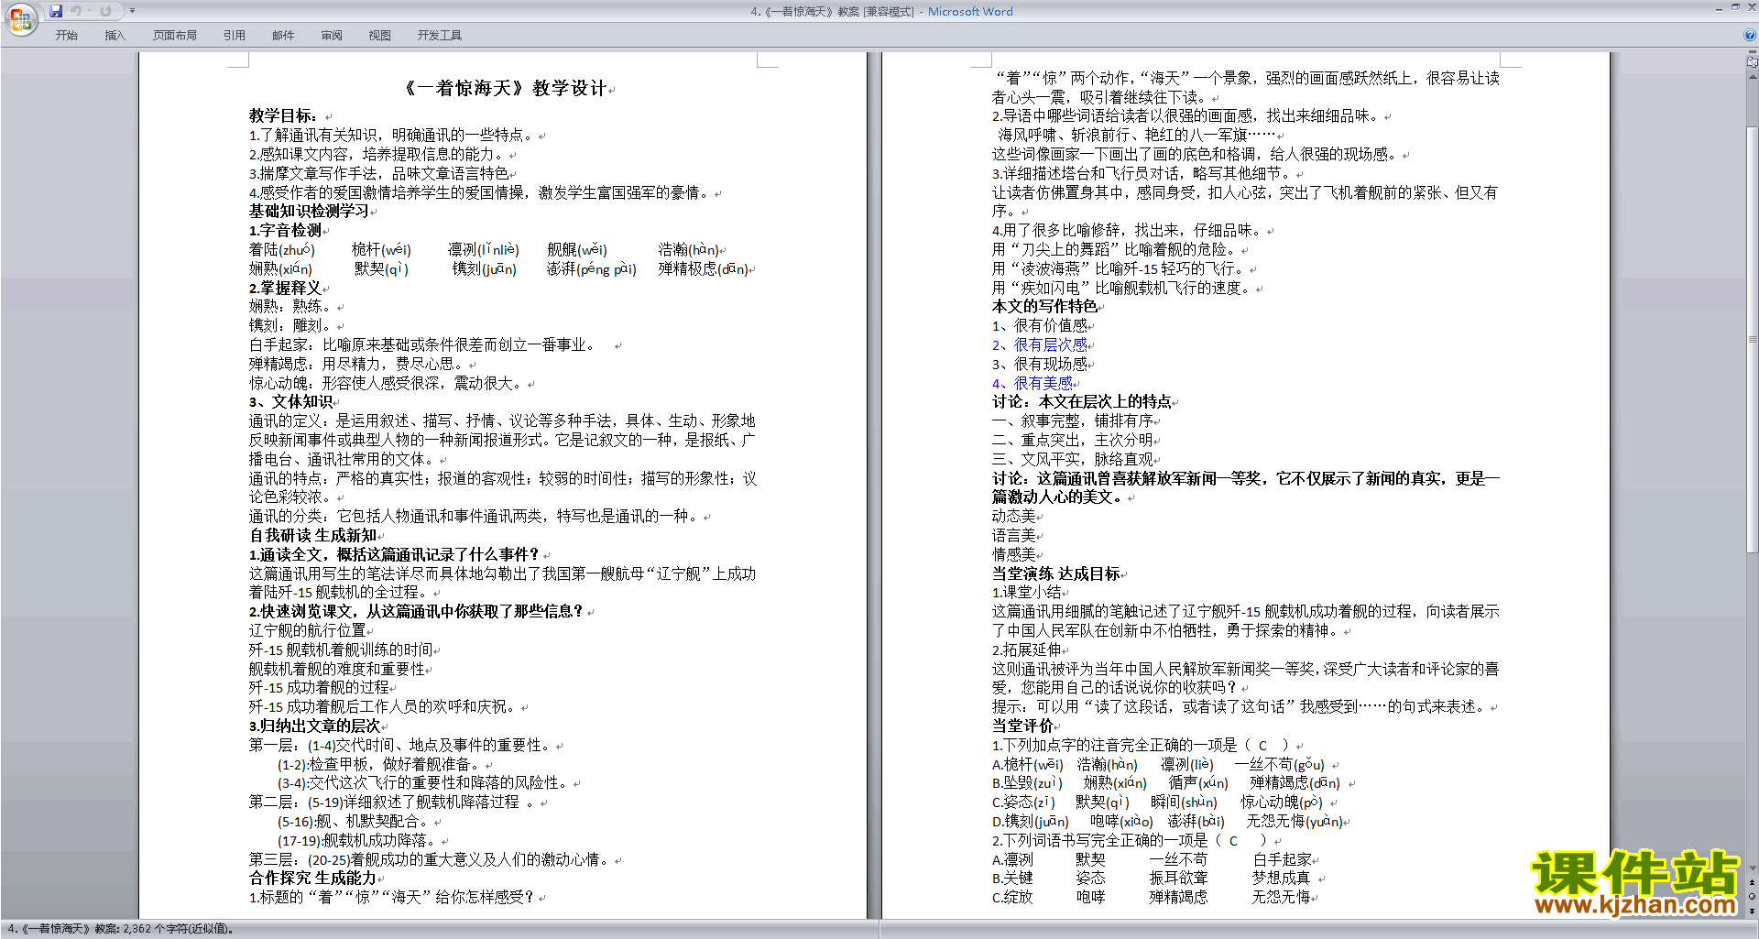
Task: Click the line 3.归纳出文章的层次
Action: [x=314, y=726]
